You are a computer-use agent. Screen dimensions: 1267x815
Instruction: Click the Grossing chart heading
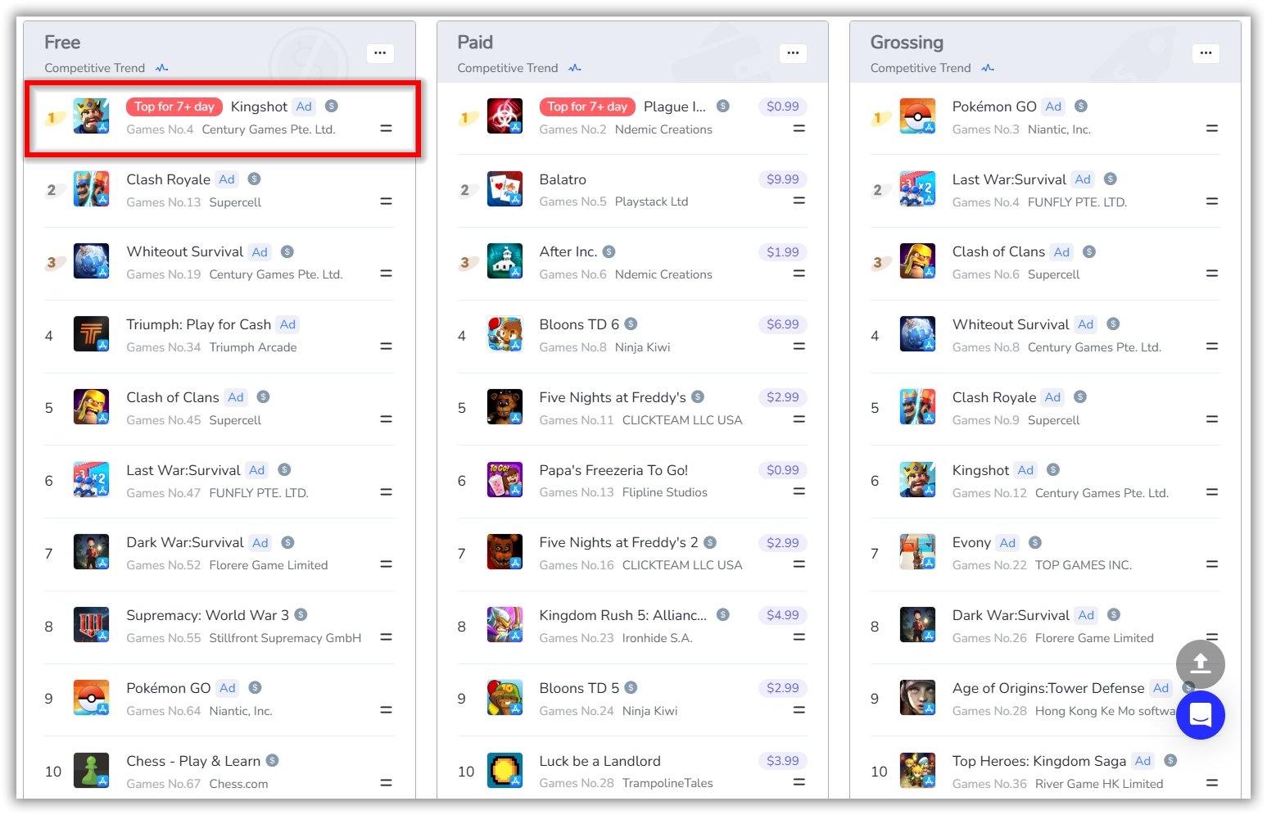point(907,42)
